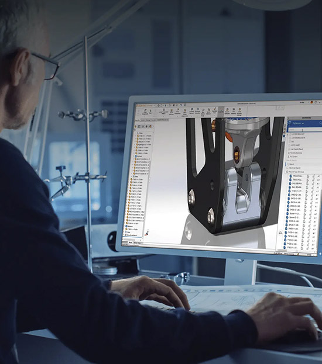Expand the Exploded View dropdown arrow

tap(214, 115)
